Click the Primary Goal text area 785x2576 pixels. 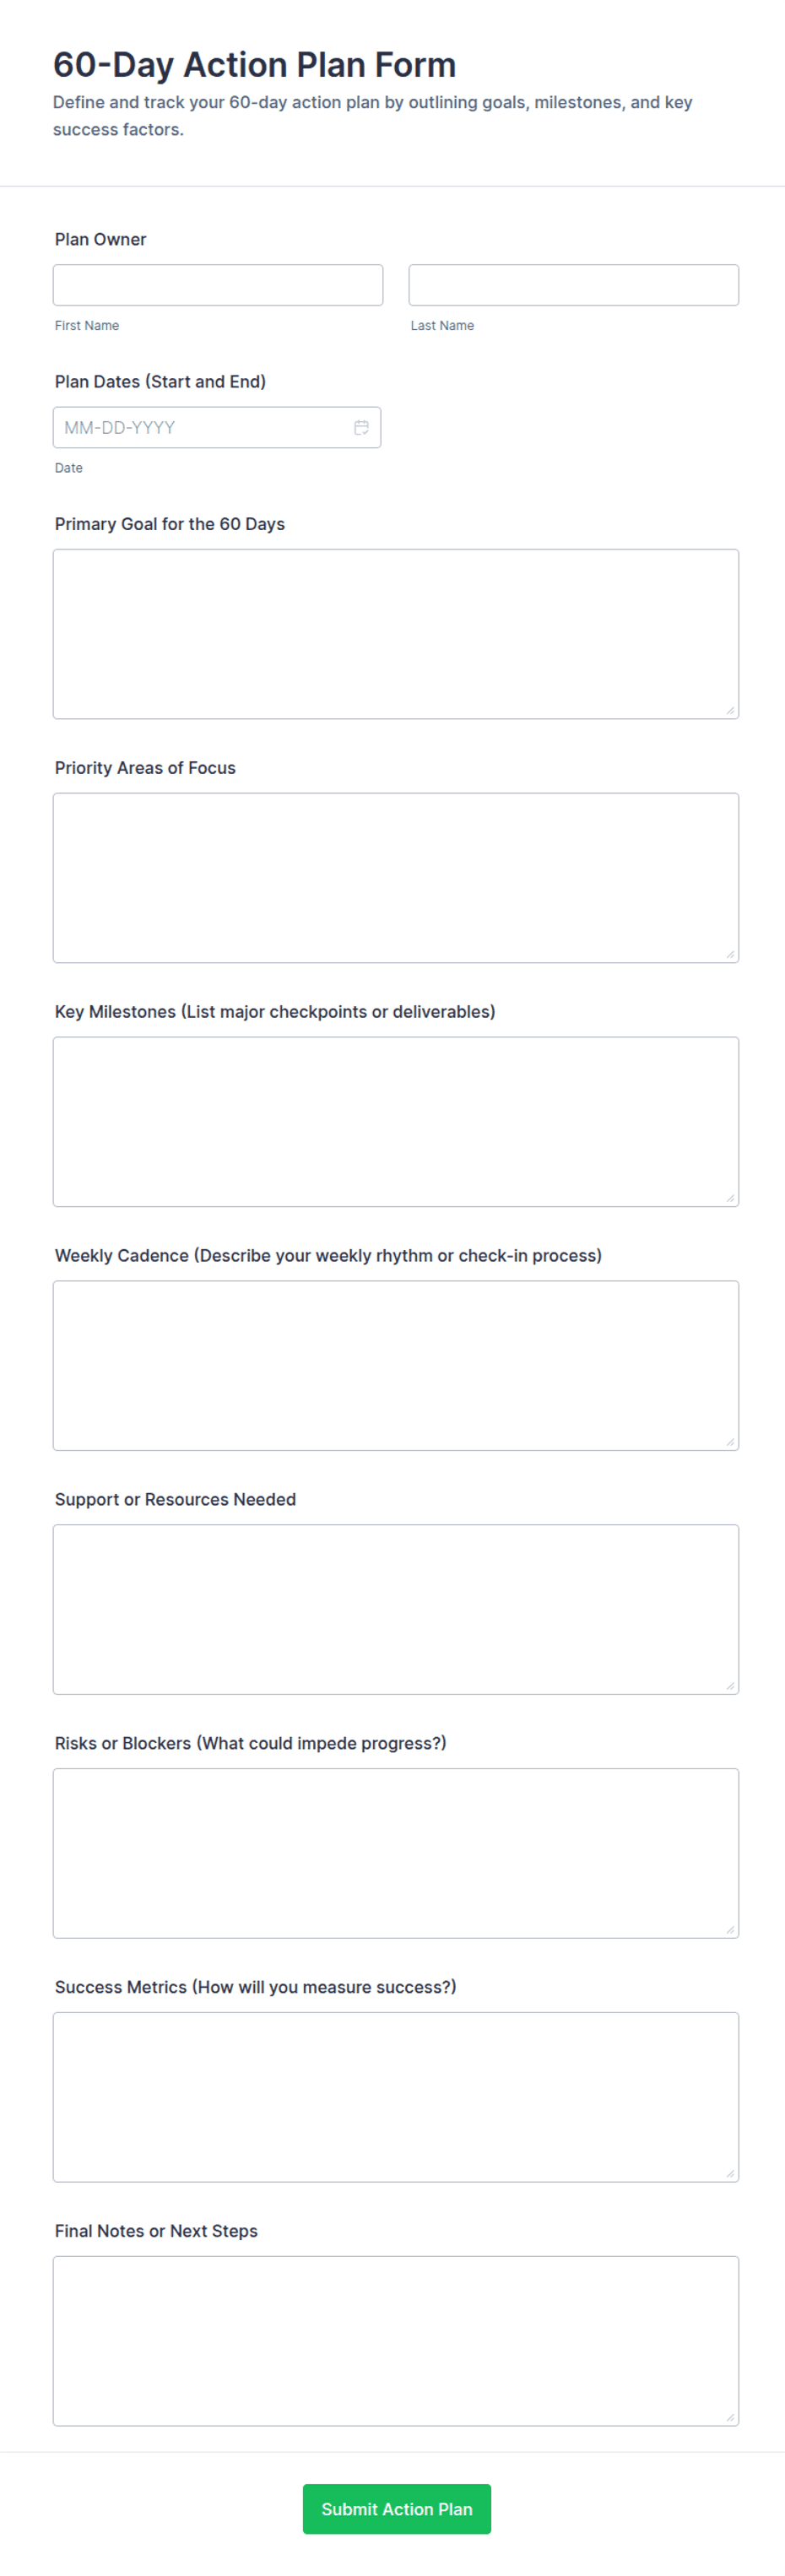click(x=396, y=634)
